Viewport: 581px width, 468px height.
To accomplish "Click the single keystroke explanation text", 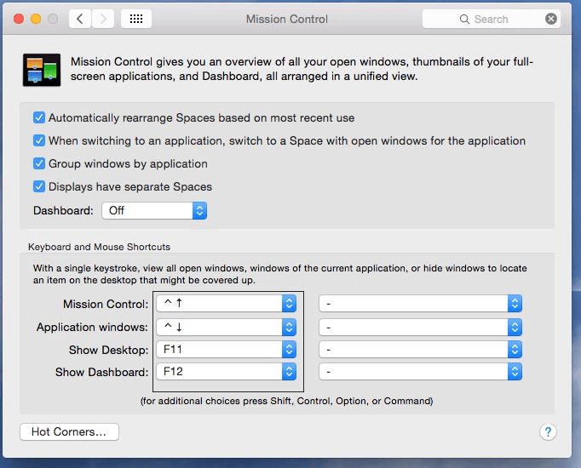I will (280, 274).
